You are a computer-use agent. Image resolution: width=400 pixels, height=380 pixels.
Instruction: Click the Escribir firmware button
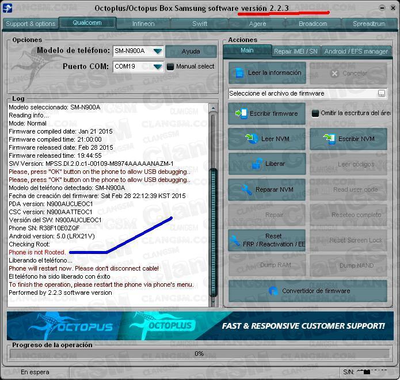pyautogui.click(x=266, y=113)
